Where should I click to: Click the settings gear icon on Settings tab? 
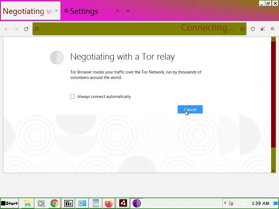click(66, 11)
